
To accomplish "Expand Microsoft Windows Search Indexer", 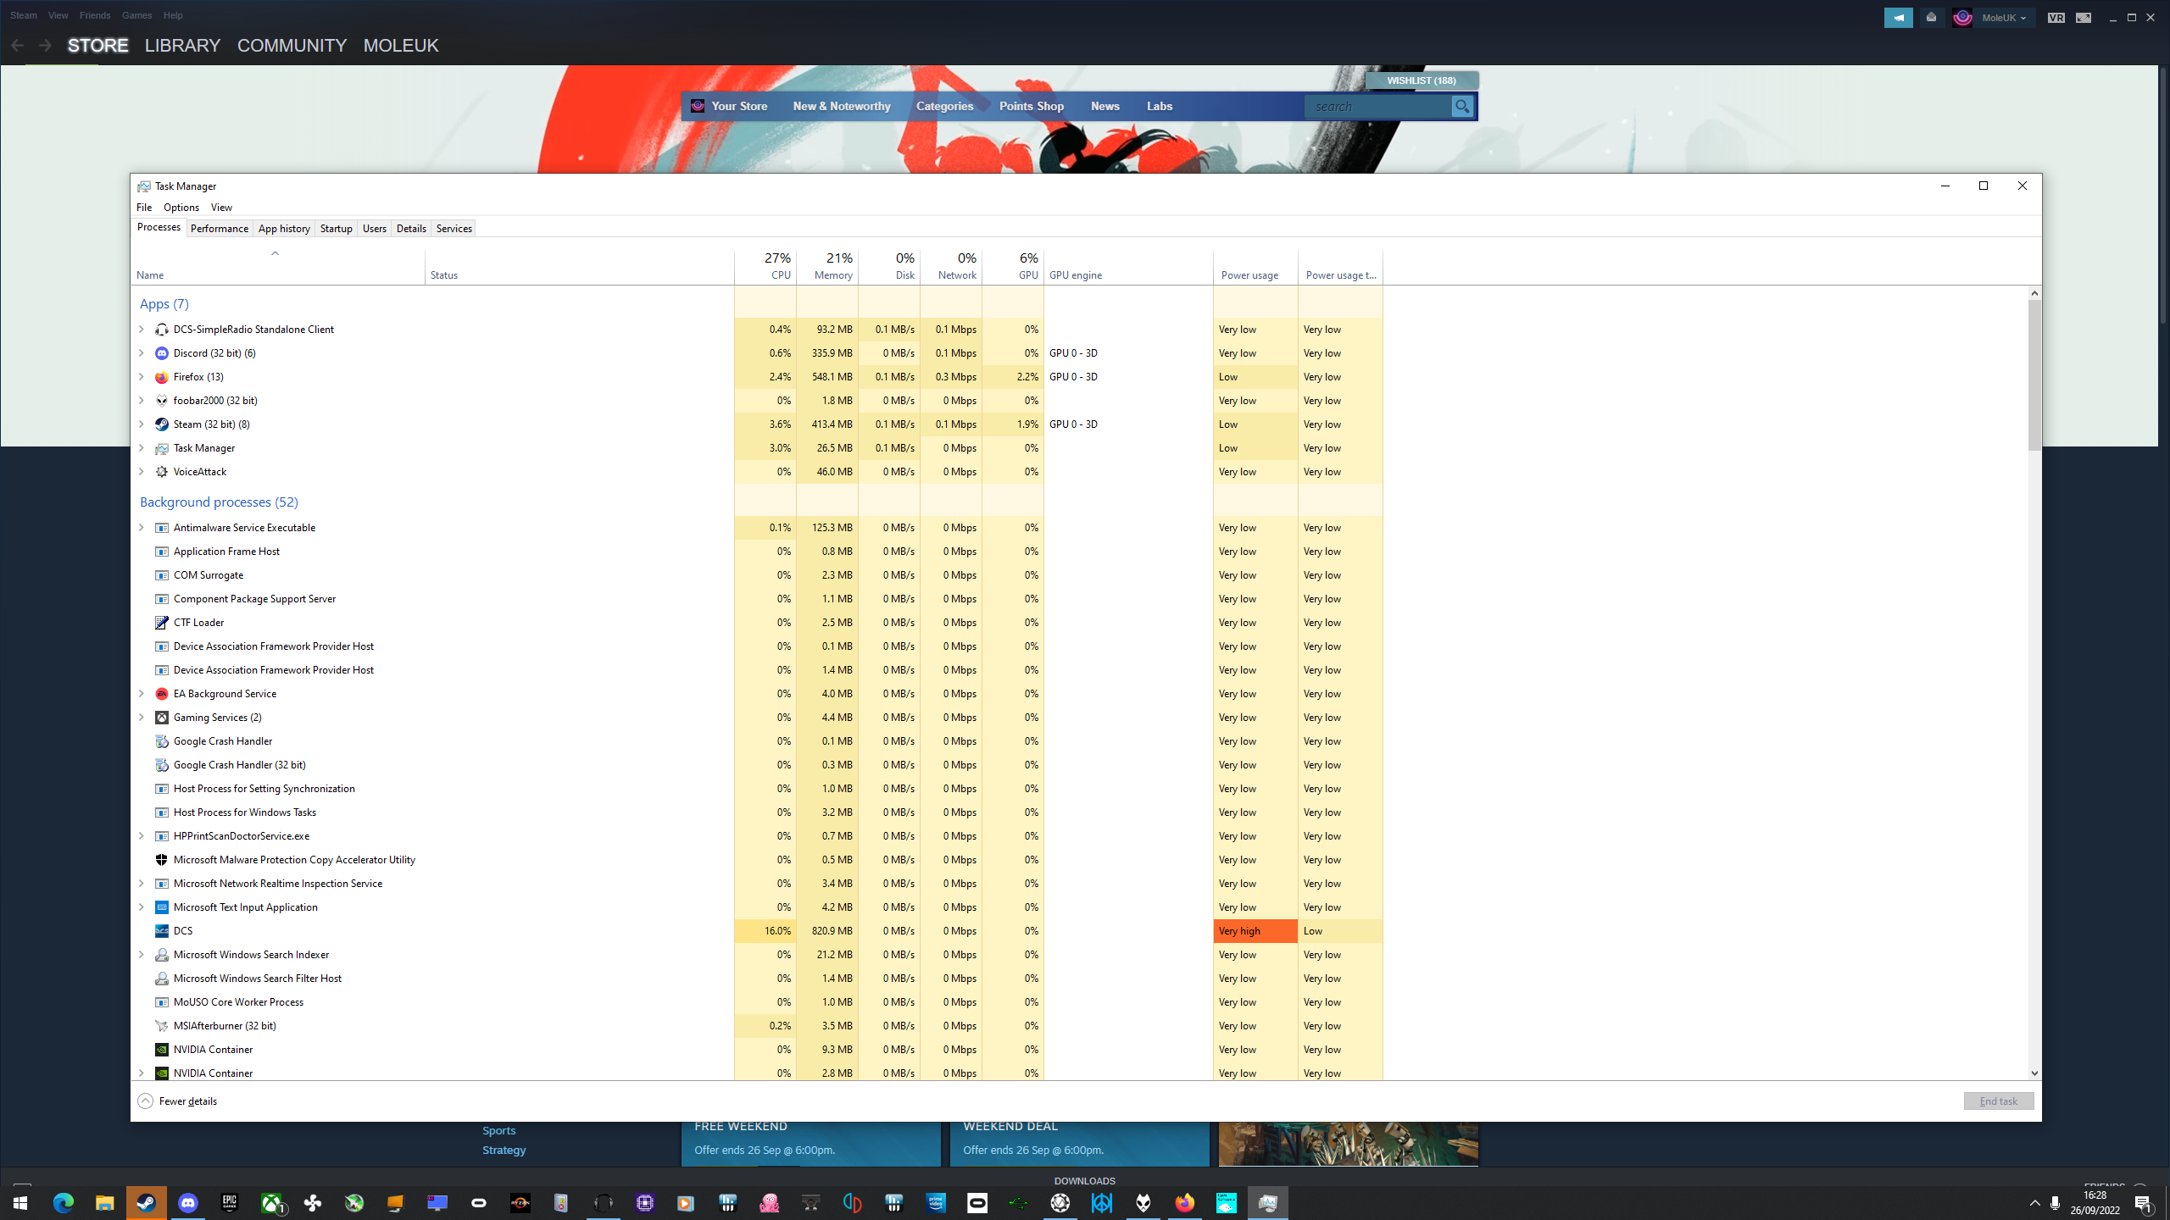I will pos(142,955).
